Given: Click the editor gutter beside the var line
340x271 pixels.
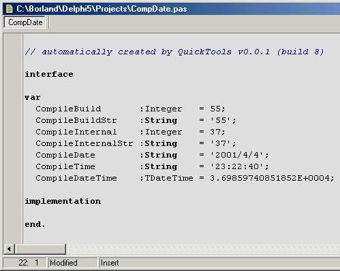Looking at the screenshot, I should tap(13, 98).
